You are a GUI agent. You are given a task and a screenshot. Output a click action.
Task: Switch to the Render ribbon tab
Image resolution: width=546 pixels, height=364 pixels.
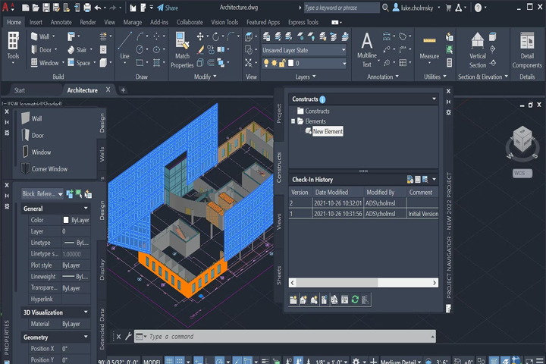click(x=88, y=22)
